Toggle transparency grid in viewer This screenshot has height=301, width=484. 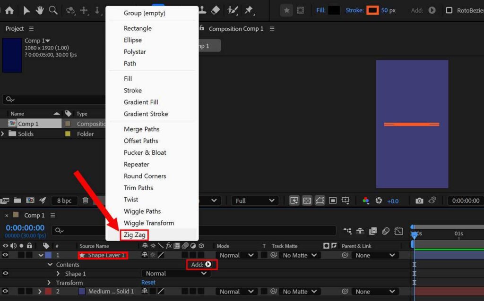307,201
